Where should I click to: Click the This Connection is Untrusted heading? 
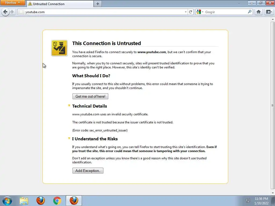[106, 43]
